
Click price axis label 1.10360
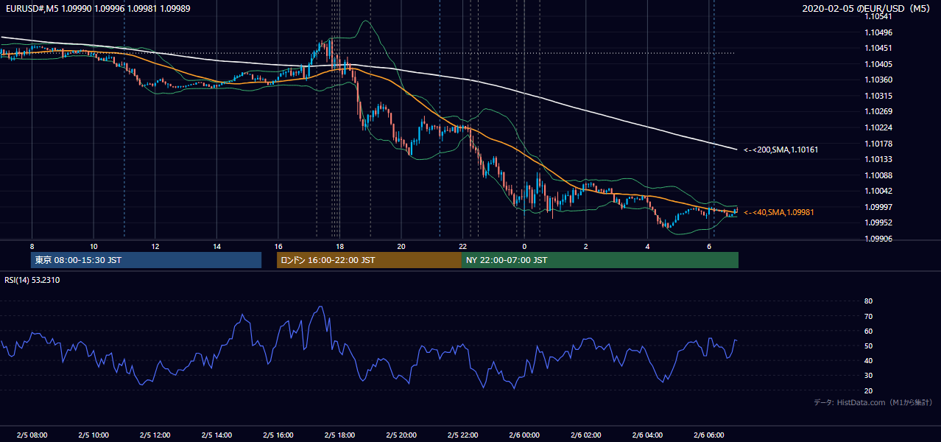pos(878,80)
